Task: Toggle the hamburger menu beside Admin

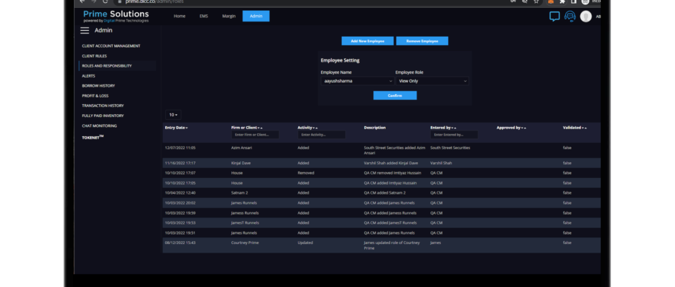Action: point(85,30)
